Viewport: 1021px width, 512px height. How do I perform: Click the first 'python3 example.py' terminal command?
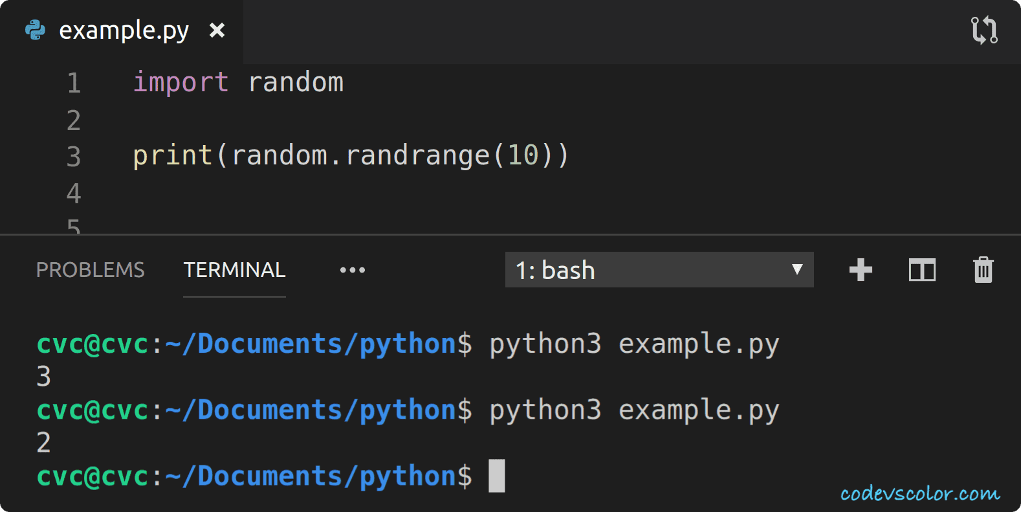tap(633, 344)
